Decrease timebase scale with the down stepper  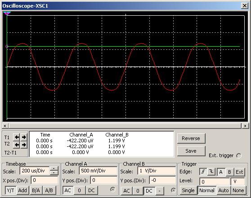coord(54,173)
